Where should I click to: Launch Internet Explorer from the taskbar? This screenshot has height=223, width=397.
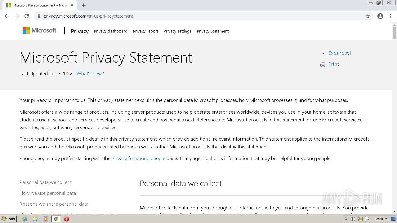(25, 219)
